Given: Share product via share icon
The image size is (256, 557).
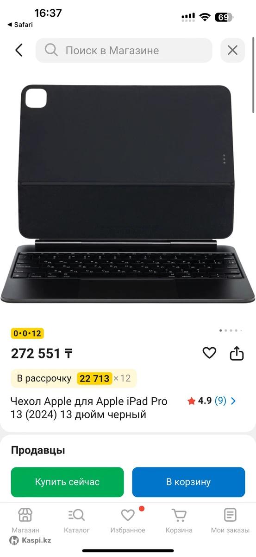Looking at the screenshot, I should [x=237, y=353].
